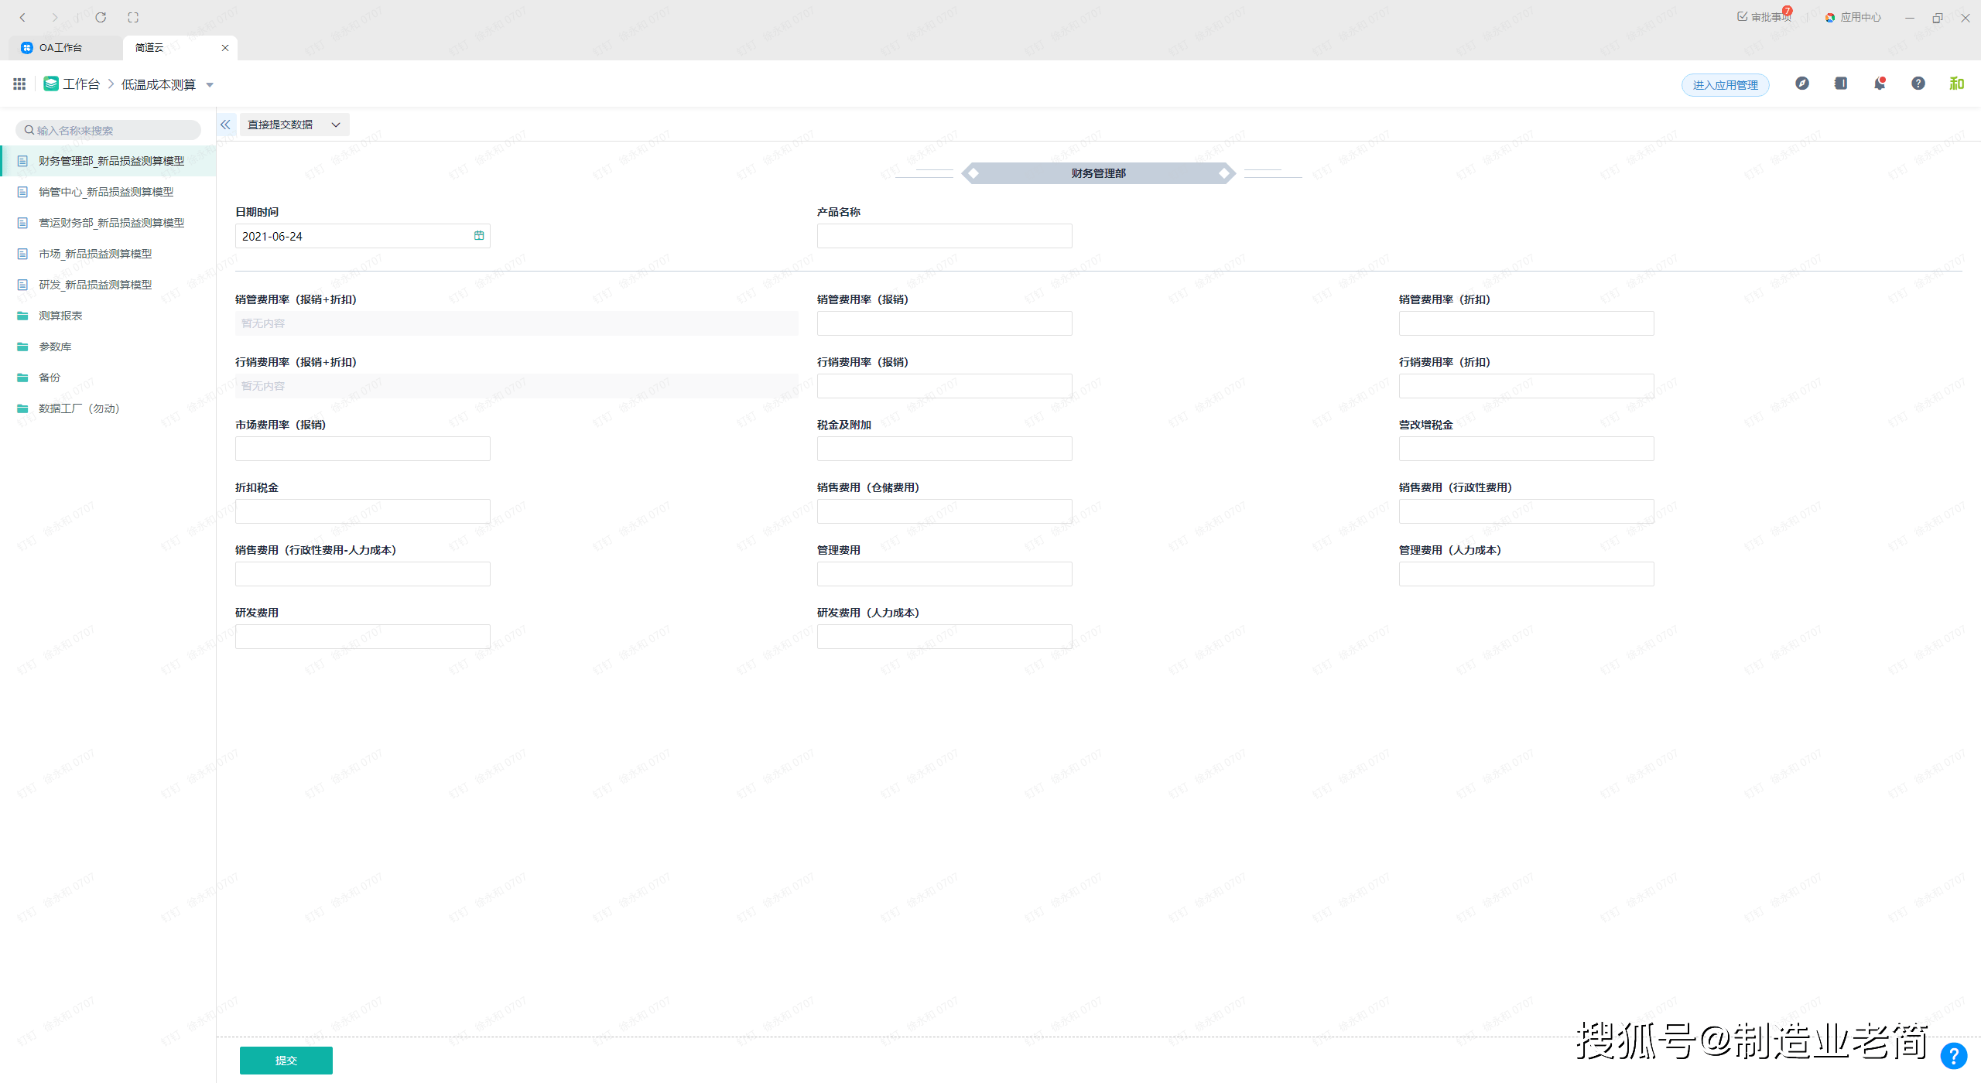Image resolution: width=1981 pixels, height=1083 pixels.
Task: Expand the 参数库 folder
Action: [55, 347]
